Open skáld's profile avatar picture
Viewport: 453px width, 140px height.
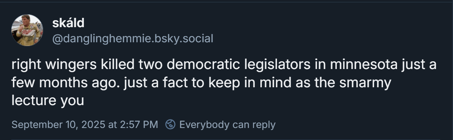click(x=27, y=30)
